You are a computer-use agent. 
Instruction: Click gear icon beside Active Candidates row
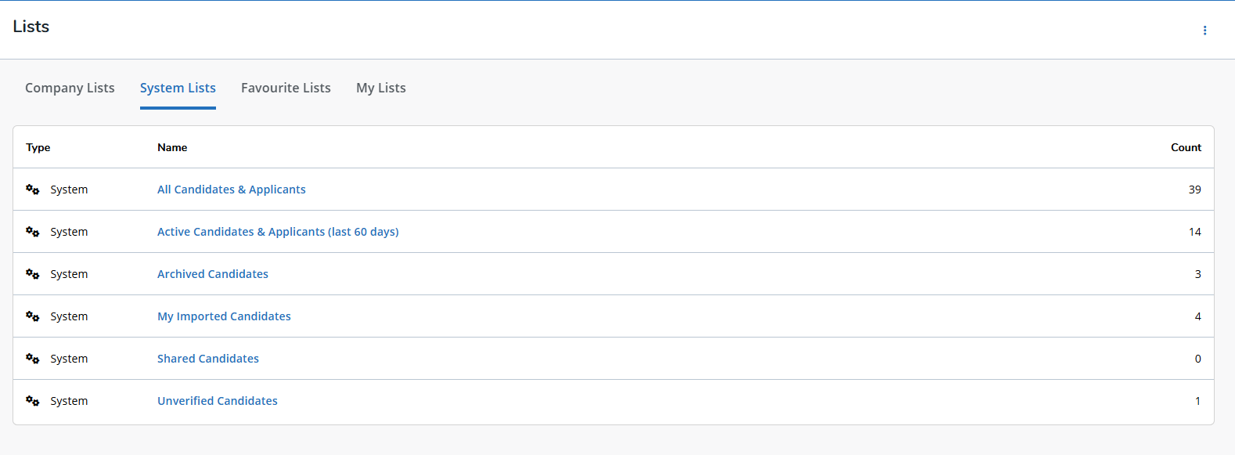[33, 232]
